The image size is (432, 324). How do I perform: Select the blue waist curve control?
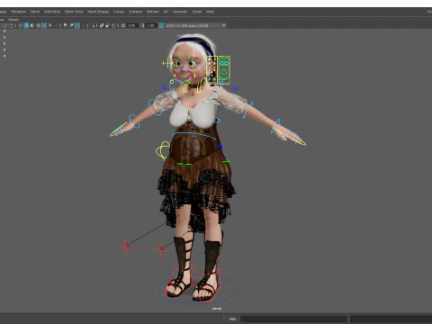coord(194,136)
